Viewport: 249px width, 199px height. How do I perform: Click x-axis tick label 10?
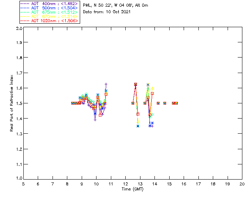96,184
